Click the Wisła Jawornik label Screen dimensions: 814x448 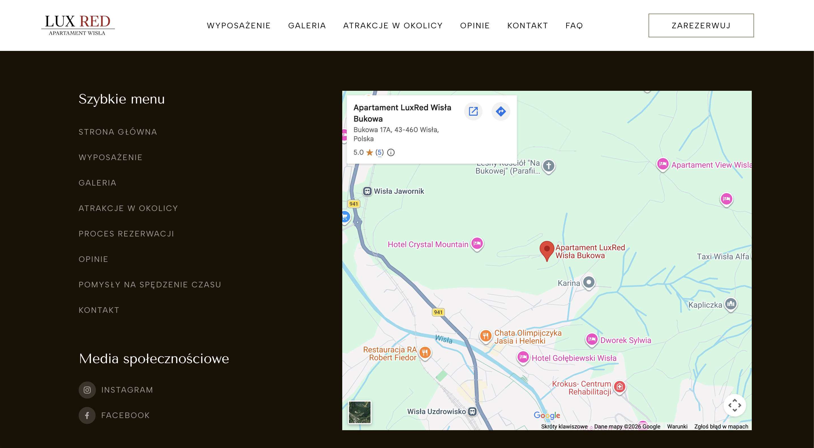[x=399, y=191]
